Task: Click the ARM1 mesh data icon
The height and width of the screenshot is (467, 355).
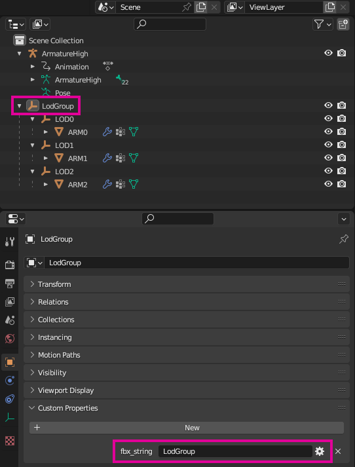Action: click(134, 158)
